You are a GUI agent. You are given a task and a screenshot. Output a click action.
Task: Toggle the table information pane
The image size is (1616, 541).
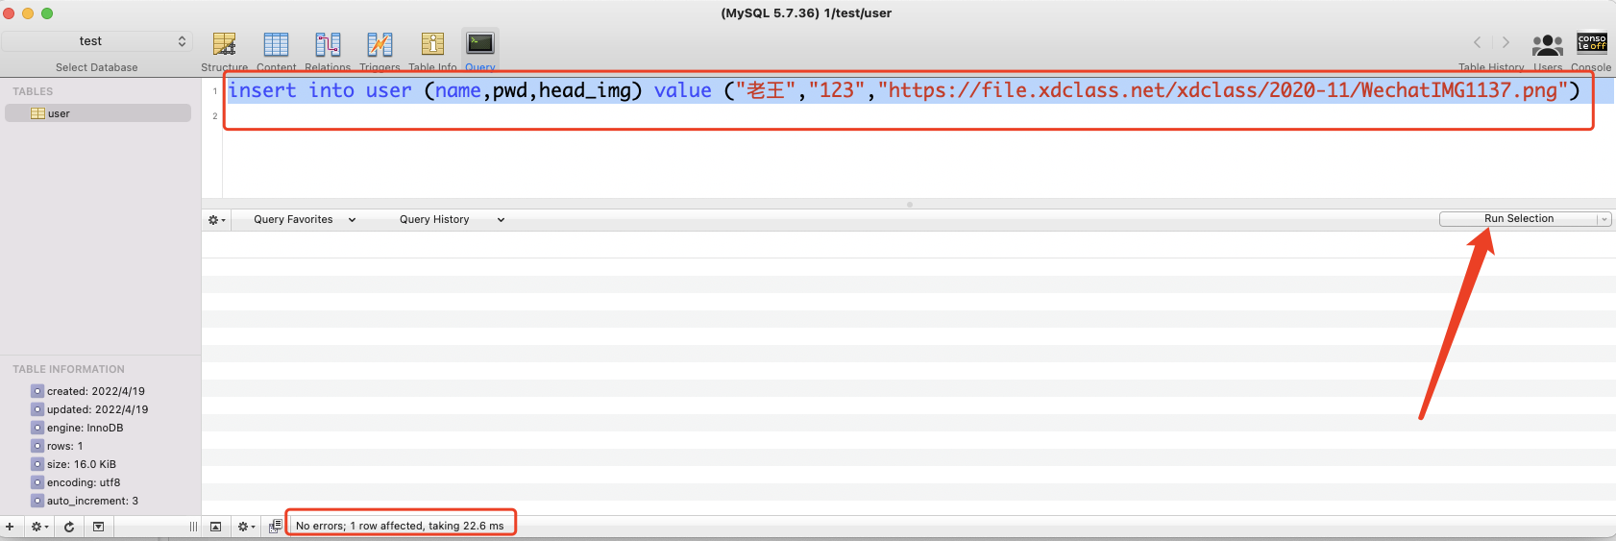tap(98, 527)
